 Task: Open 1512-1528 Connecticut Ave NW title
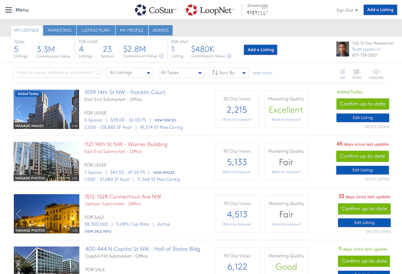(x=123, y=197)
